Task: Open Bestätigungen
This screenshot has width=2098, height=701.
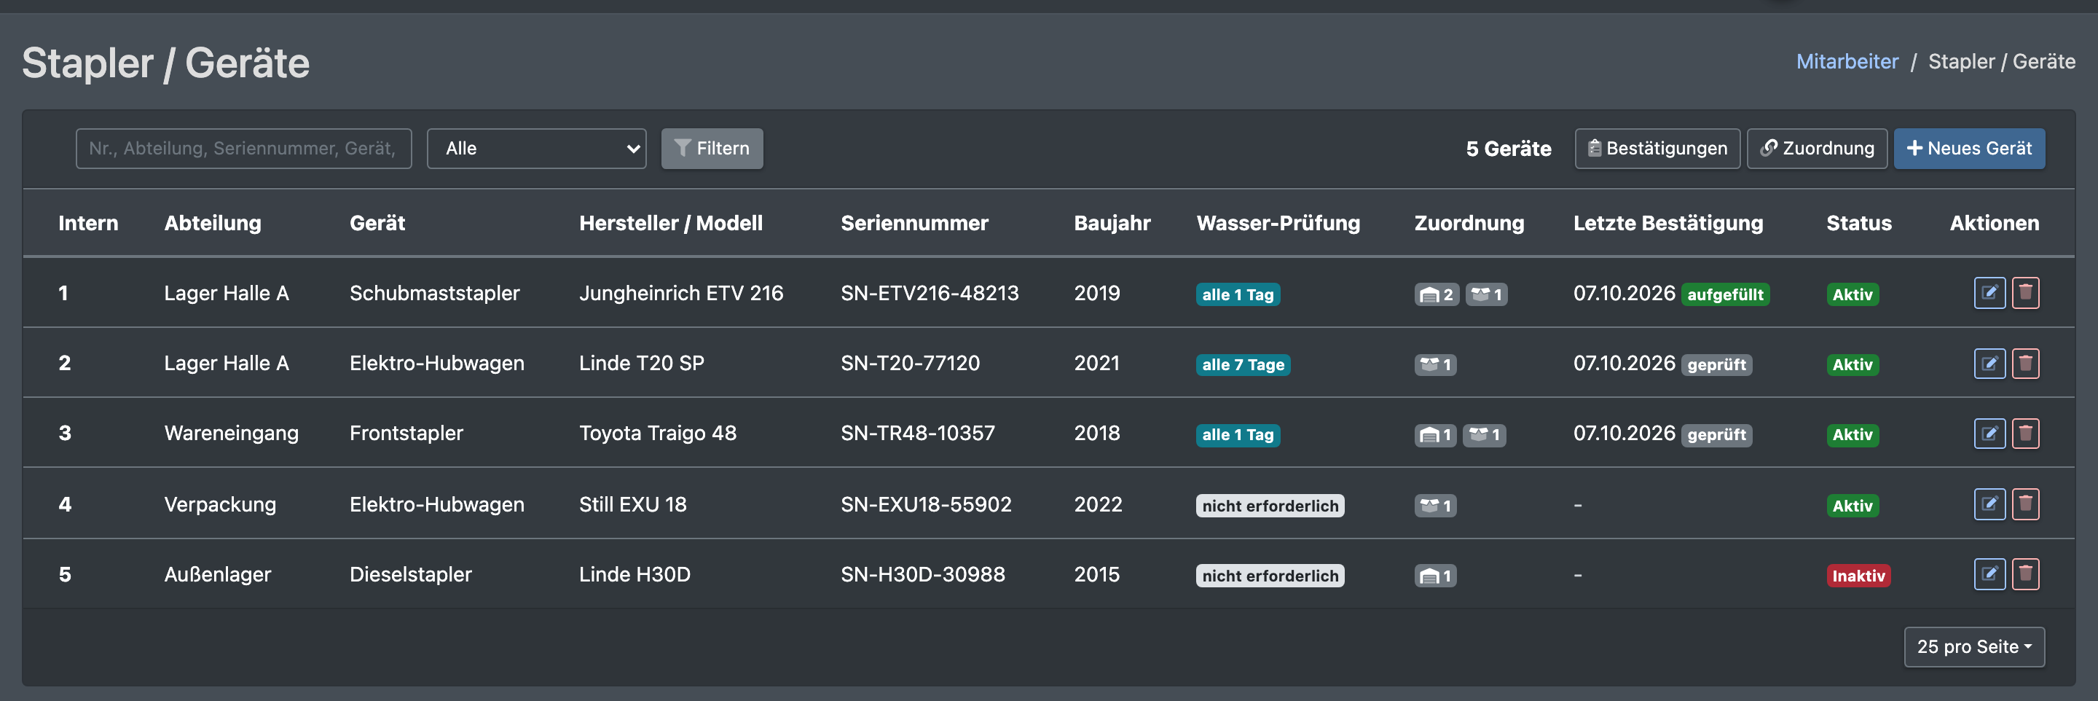Action: (x=1657, y=149)
